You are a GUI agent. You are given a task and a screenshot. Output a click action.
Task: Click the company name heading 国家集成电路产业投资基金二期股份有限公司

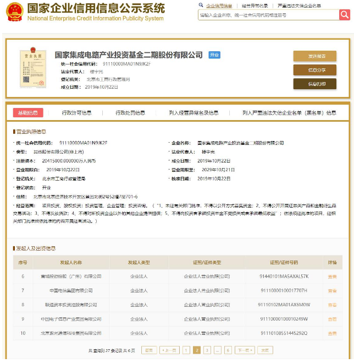point(129,55)
